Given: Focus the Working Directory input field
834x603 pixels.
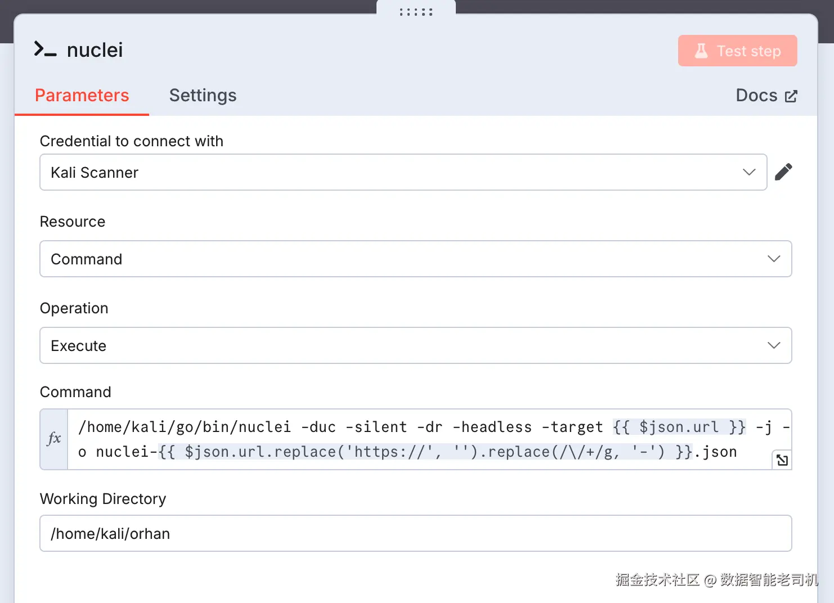Looking at the screenshot, I should (416, 533).
